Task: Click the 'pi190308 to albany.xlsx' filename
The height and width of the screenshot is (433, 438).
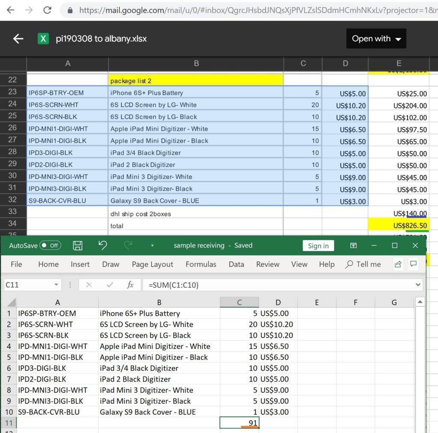Action: (x=101, y=39)
